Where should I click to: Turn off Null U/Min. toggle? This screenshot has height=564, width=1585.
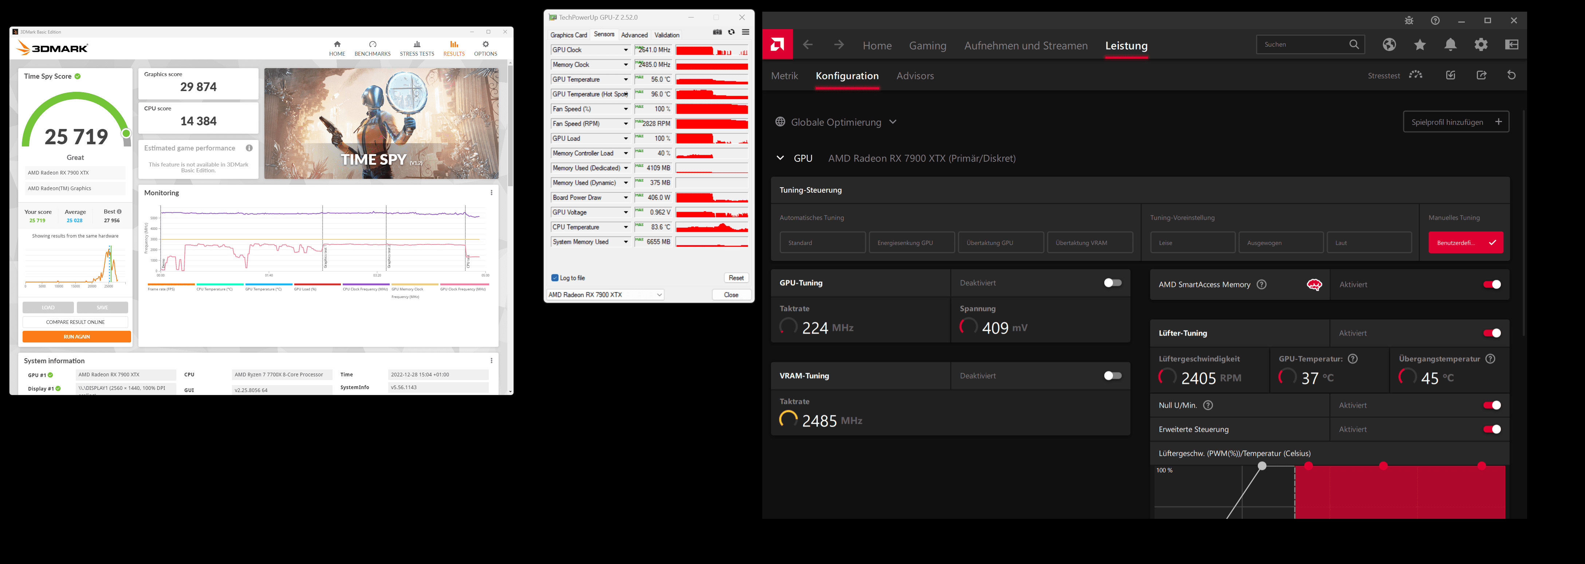1492,405
